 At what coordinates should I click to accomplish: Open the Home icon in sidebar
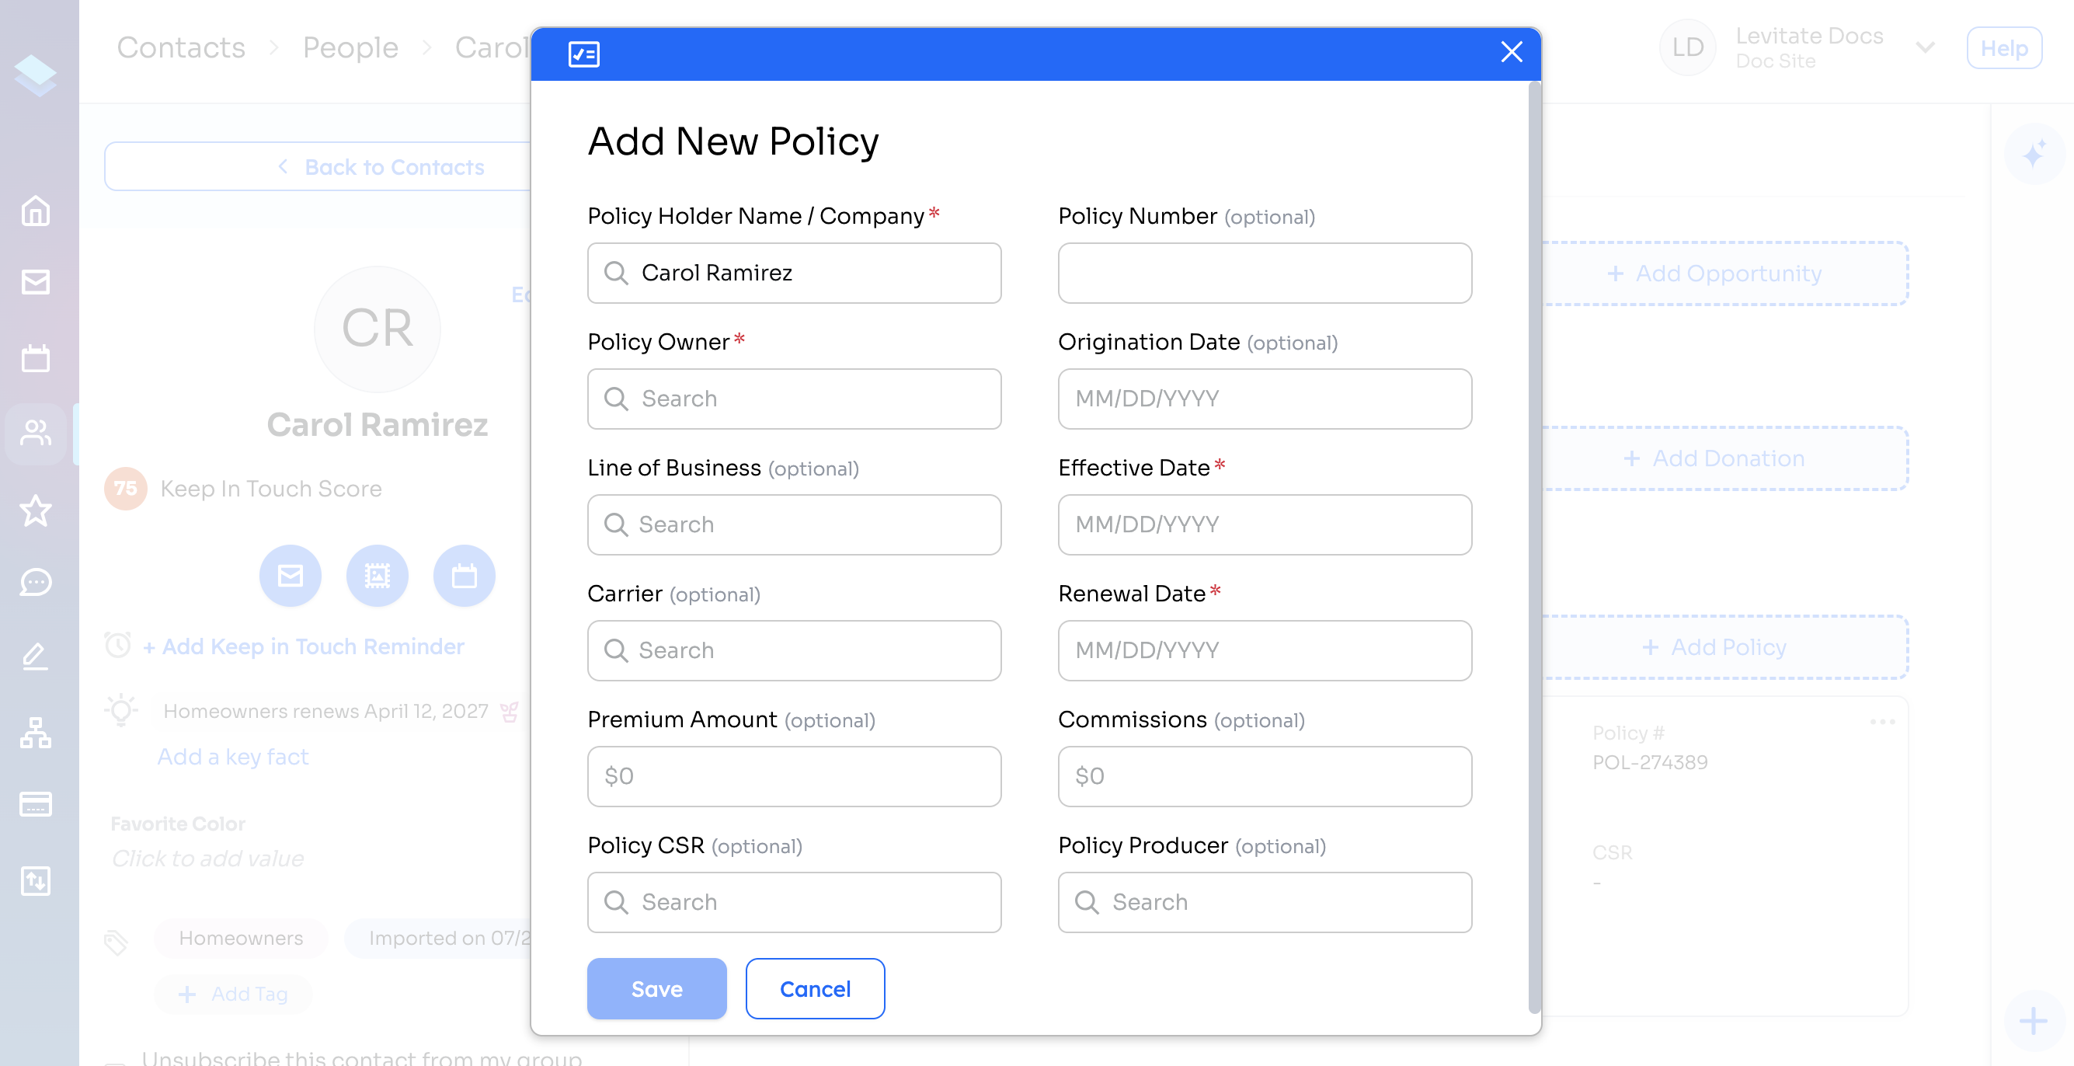pyautogui.click(x=36, y=211)
